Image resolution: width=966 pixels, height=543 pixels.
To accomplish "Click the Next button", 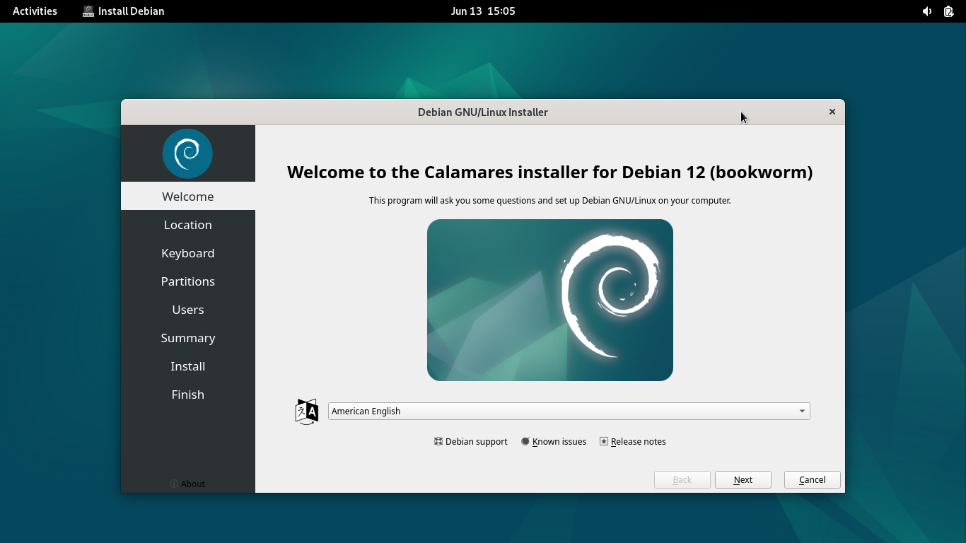I will tap(743, 479).
